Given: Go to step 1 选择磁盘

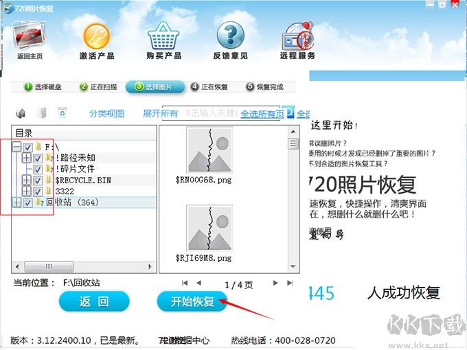Looking at the screenshot, I should (43, 86).
